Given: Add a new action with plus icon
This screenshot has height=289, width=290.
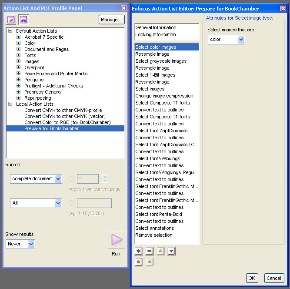Looking at the screenshot, I should pos(139,251).
